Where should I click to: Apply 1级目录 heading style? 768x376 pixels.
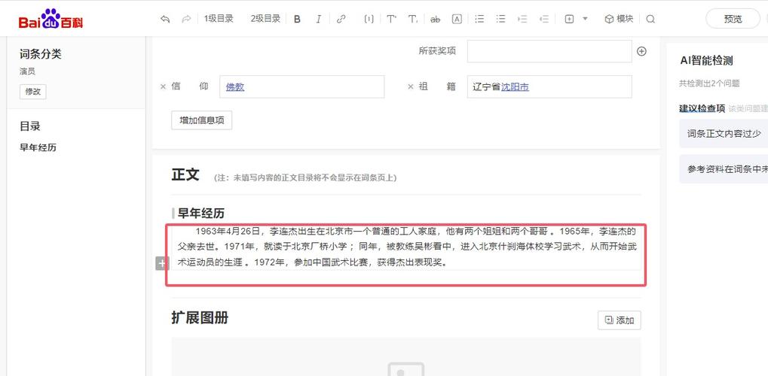click(219, 19)
